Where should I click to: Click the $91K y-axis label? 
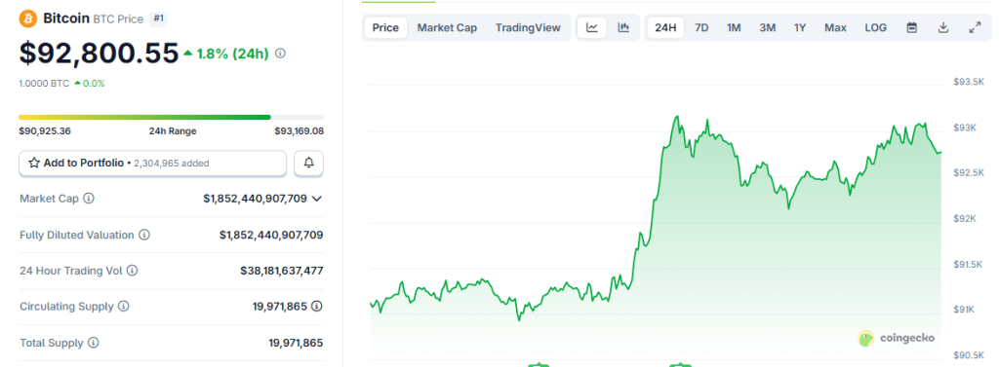point(965,310)
